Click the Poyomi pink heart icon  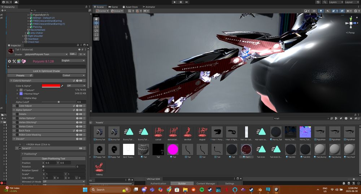point(24,61)
